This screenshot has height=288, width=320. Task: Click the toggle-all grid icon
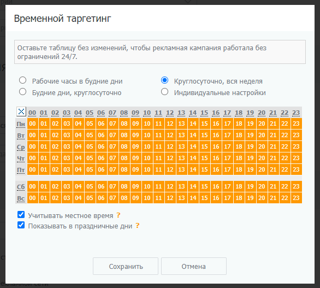pos(21,111)
